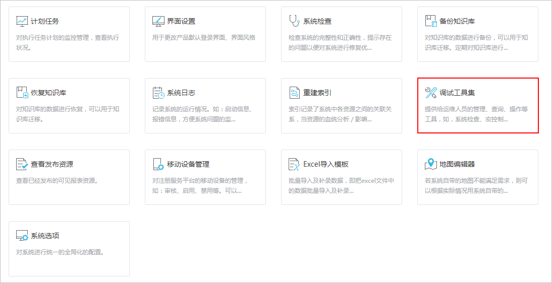
Task: Click the 移动设备管理 phone gear icon
Action: point(158,164)
